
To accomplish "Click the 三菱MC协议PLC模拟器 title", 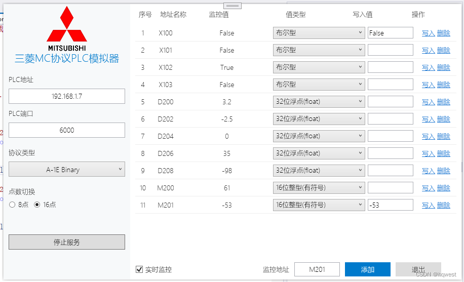I will pyautogui.click(x=67, y=58).
